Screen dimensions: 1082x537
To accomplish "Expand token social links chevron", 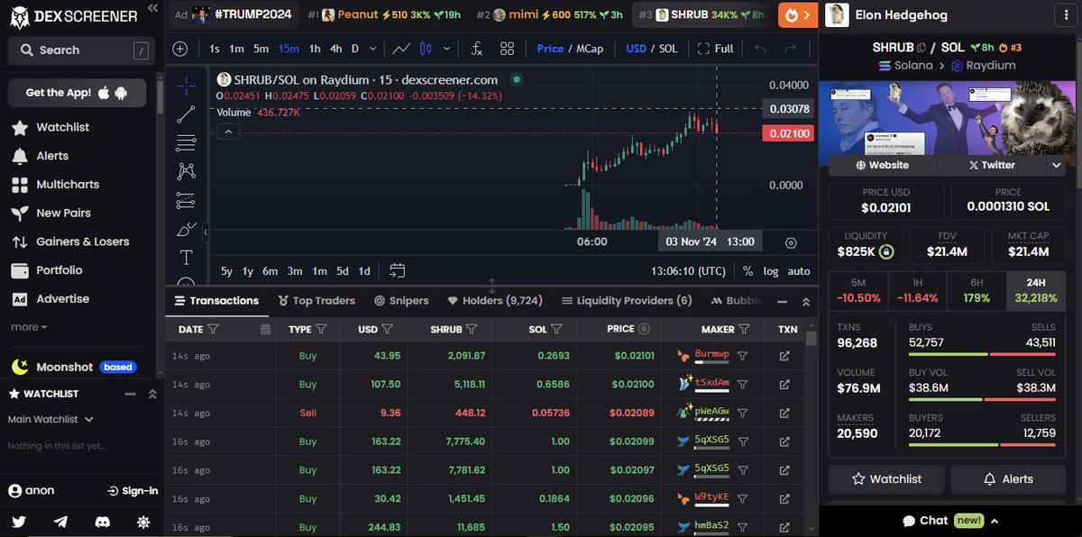I will point(1057,165).
